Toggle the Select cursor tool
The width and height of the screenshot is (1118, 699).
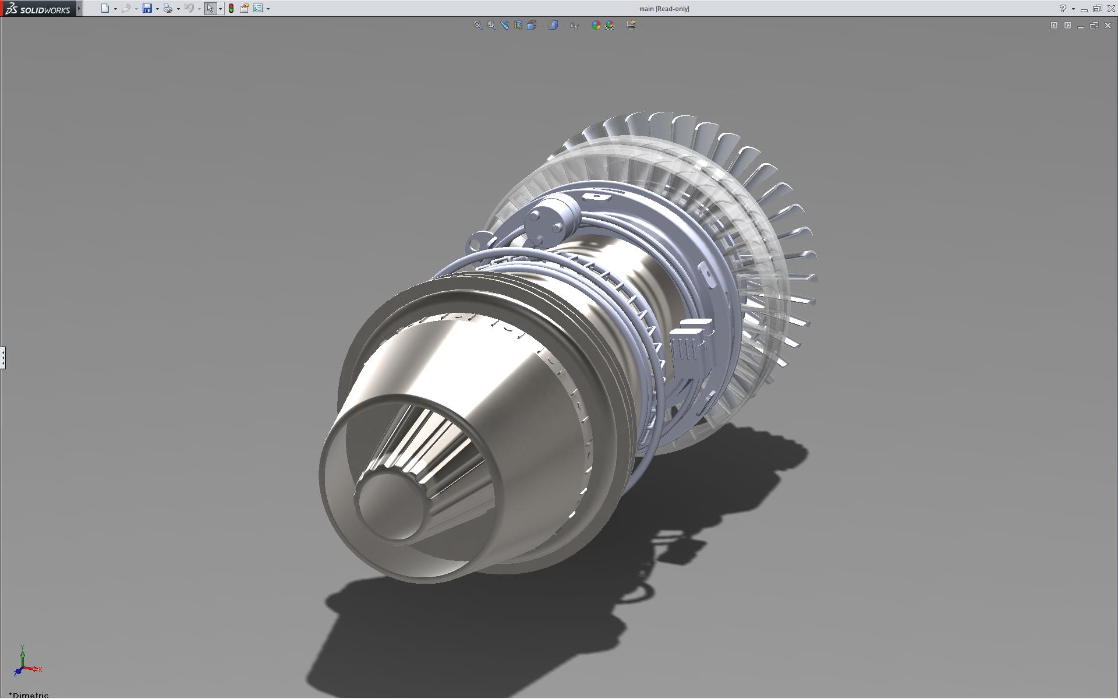click(210, 8)
